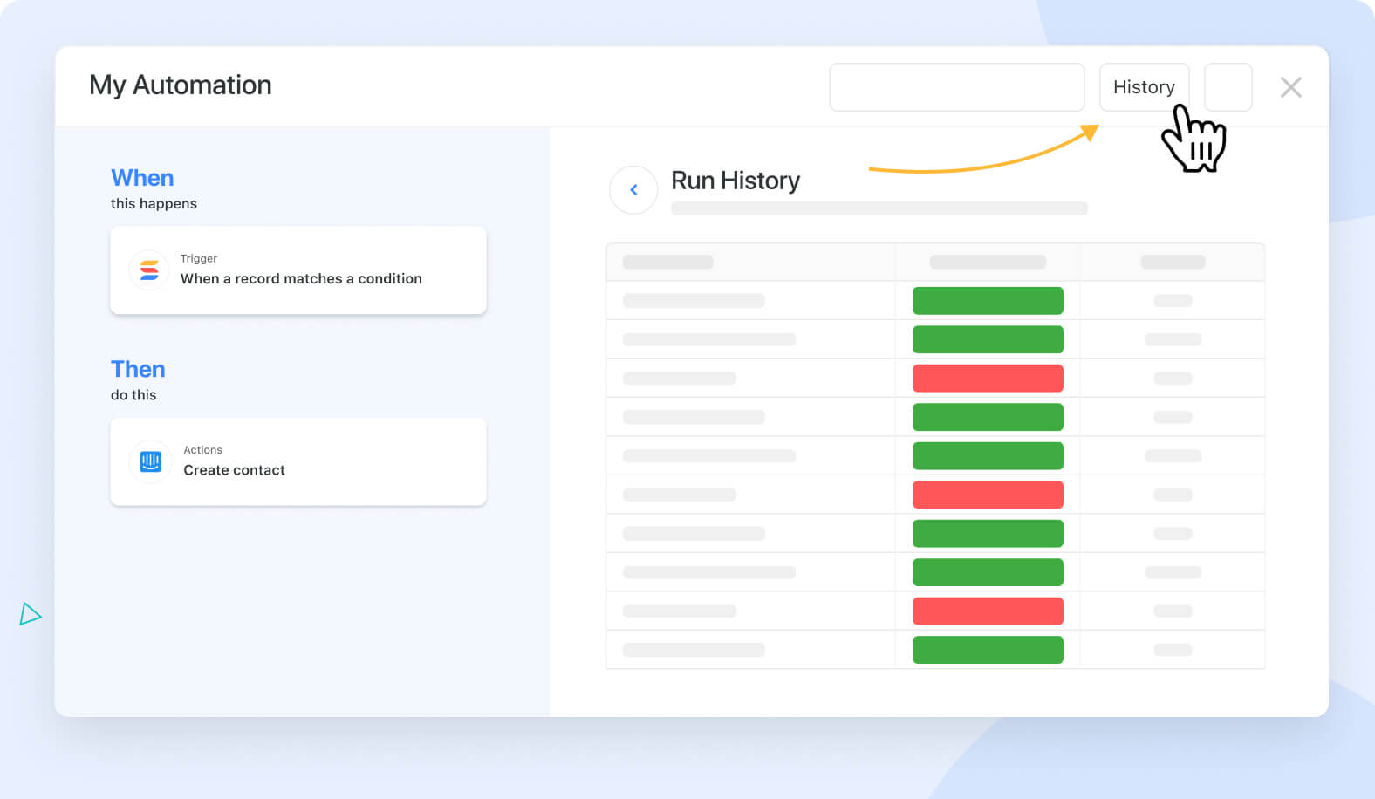Open the 'Create contact' action card
The height and width of the screenshot is (799, 1375).
point(298,461)
